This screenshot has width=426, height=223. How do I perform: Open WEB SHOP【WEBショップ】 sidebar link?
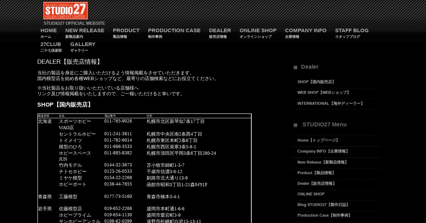point(324,92)
